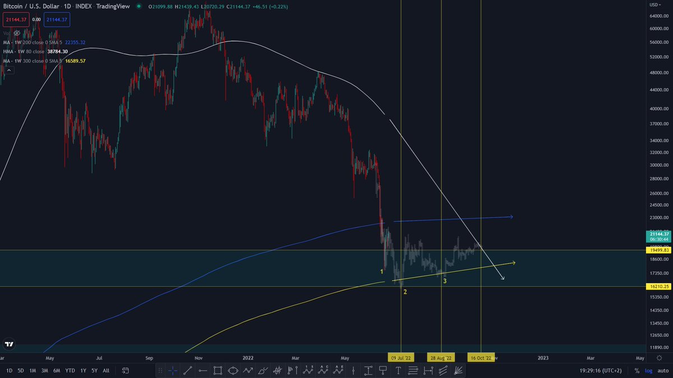Viewport: 673px width, 378px height.
Task: Click the 22355.32 MA value
Action: (75, 42)
